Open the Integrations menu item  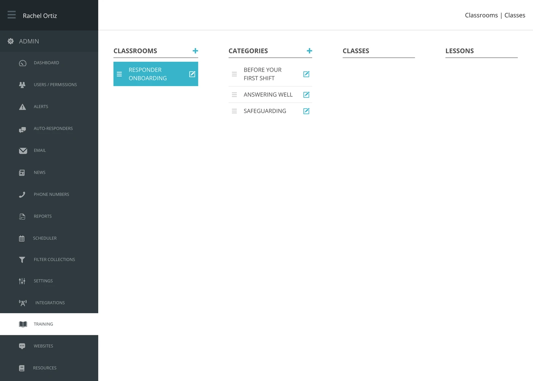[x=49, y=303]
